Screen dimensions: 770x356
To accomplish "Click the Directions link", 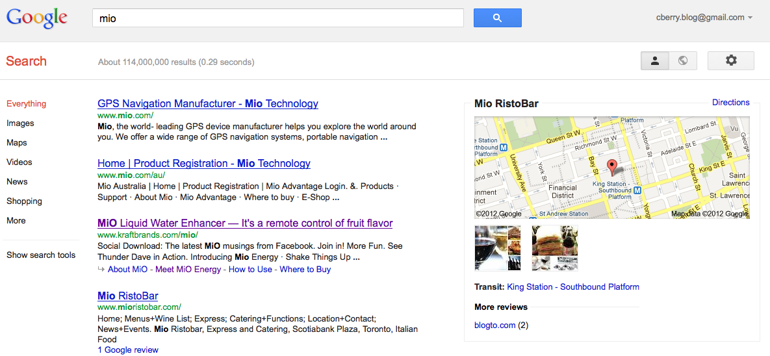I will point(730,102).
